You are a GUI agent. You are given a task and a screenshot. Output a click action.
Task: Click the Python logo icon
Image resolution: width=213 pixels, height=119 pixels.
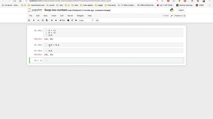pyautogui.click(x=172, y=10)
